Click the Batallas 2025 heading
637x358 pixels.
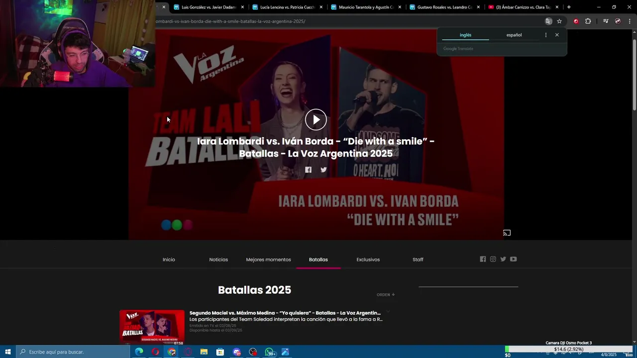254,290
